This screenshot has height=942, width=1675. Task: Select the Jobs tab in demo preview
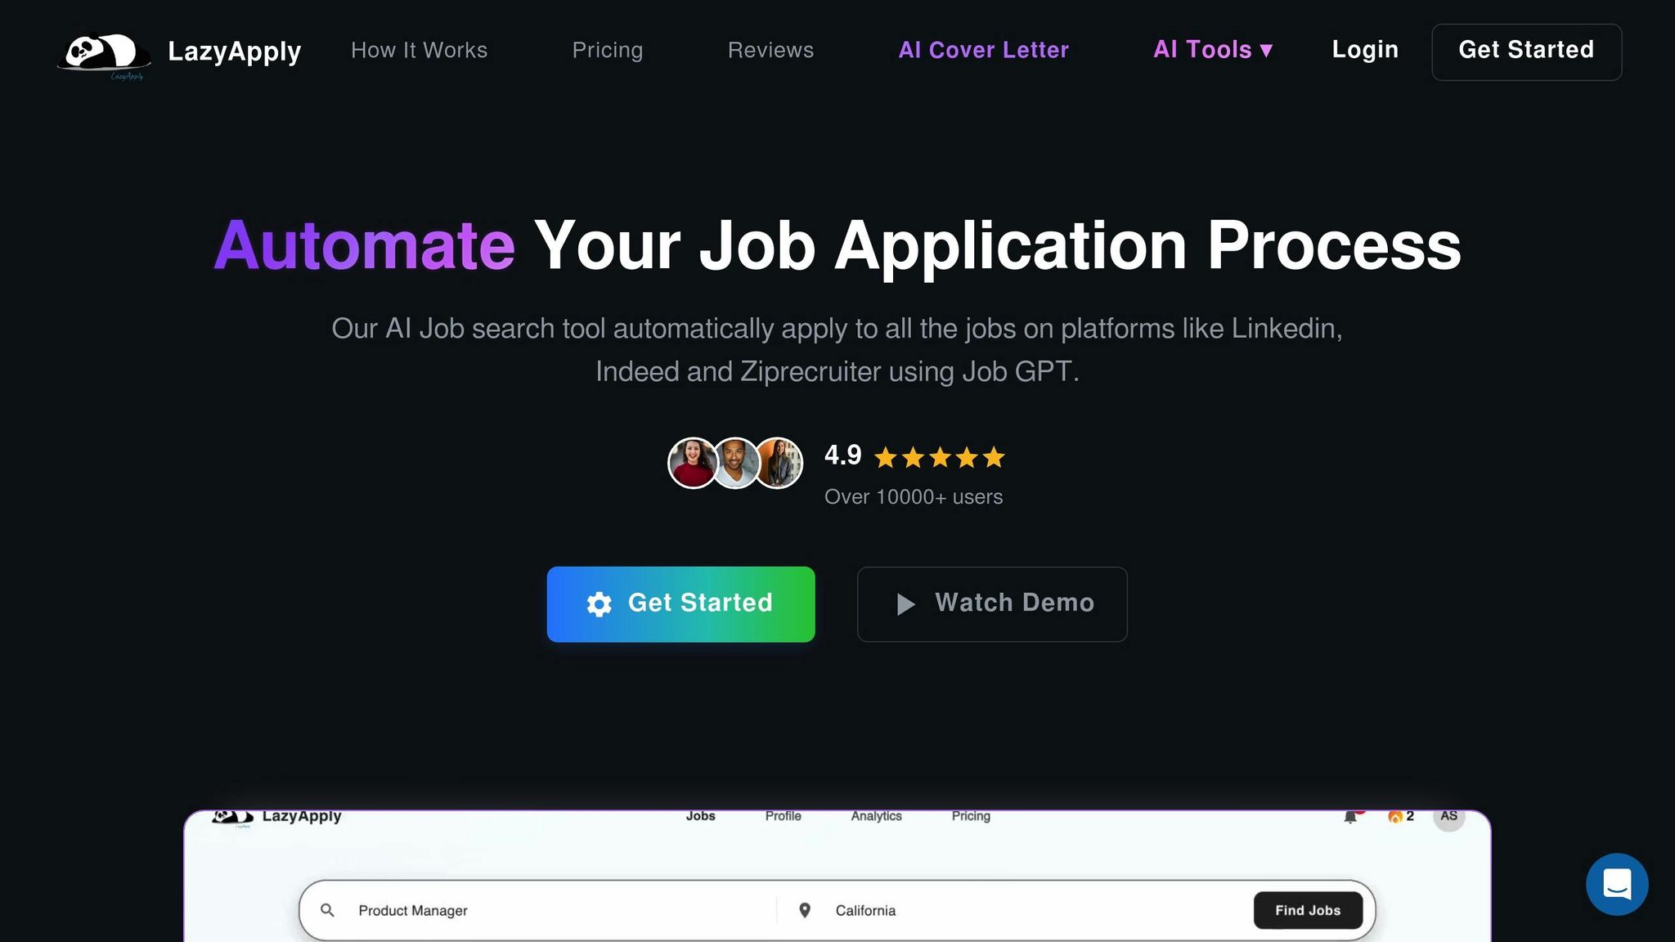[700, 816]
